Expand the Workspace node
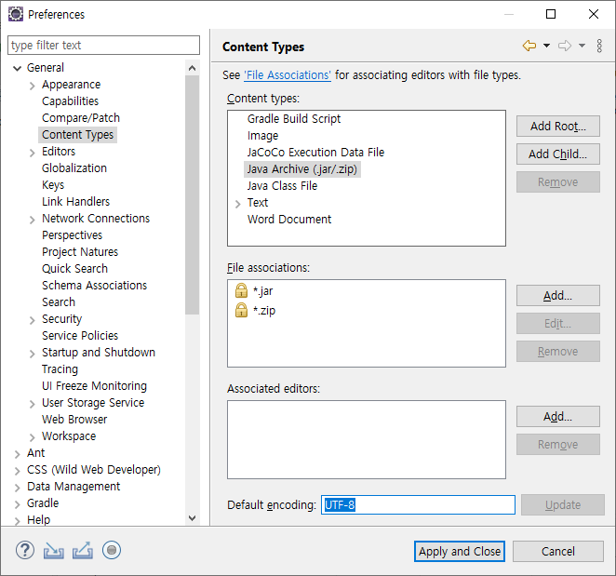This screenshot has height=576, width=616. click(x=33, y=437)
